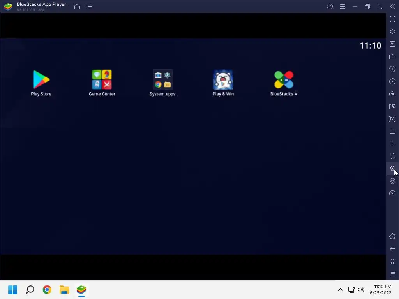The width and height of the screenshot is (399, 299).
Task: Click the Android back arrow
Action: [392, 249]
